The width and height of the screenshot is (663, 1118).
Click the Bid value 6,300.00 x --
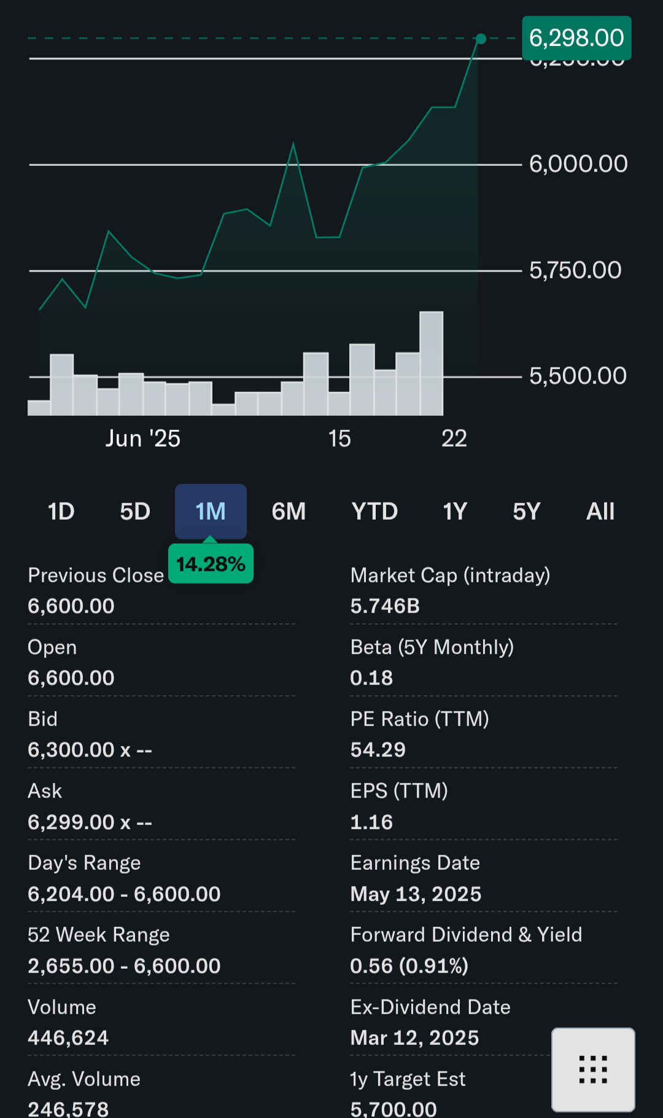(x=90, y=750)
